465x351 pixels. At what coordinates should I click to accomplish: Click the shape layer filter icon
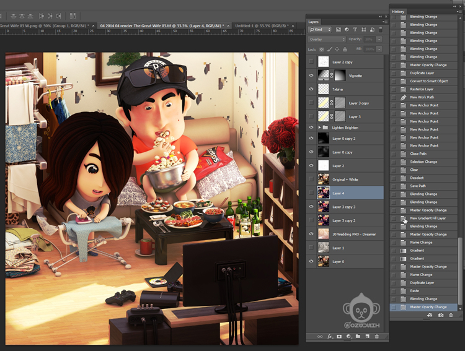point(363,30)
